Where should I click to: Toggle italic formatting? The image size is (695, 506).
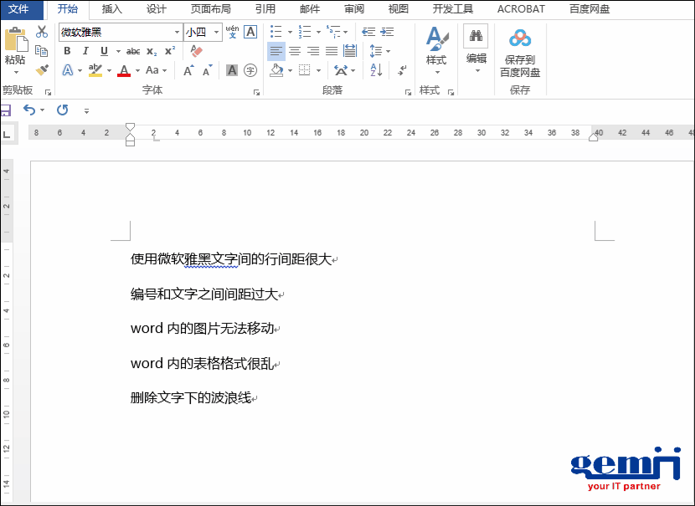point(85,50)
